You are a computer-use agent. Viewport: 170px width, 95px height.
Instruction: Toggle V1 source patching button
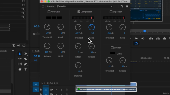coord(36,84)
